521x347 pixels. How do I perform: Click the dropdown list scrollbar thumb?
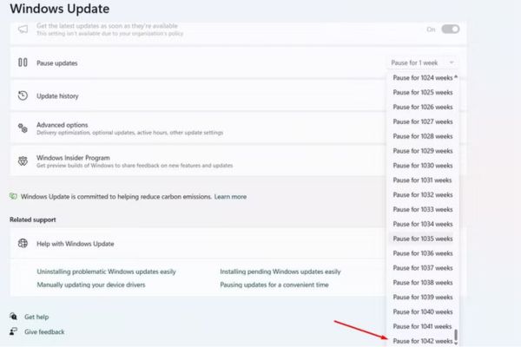pos(456,335)
